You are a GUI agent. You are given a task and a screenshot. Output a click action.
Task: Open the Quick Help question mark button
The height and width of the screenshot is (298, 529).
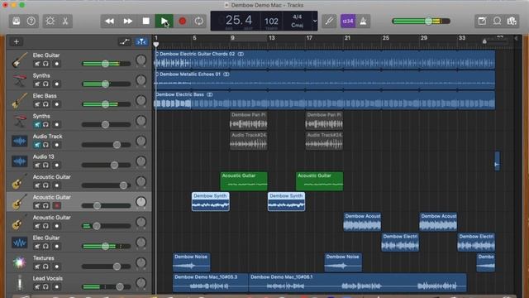31,21
